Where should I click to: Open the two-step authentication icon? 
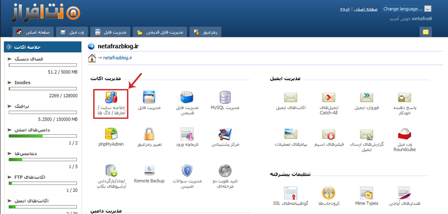click(x=225, y=170)
